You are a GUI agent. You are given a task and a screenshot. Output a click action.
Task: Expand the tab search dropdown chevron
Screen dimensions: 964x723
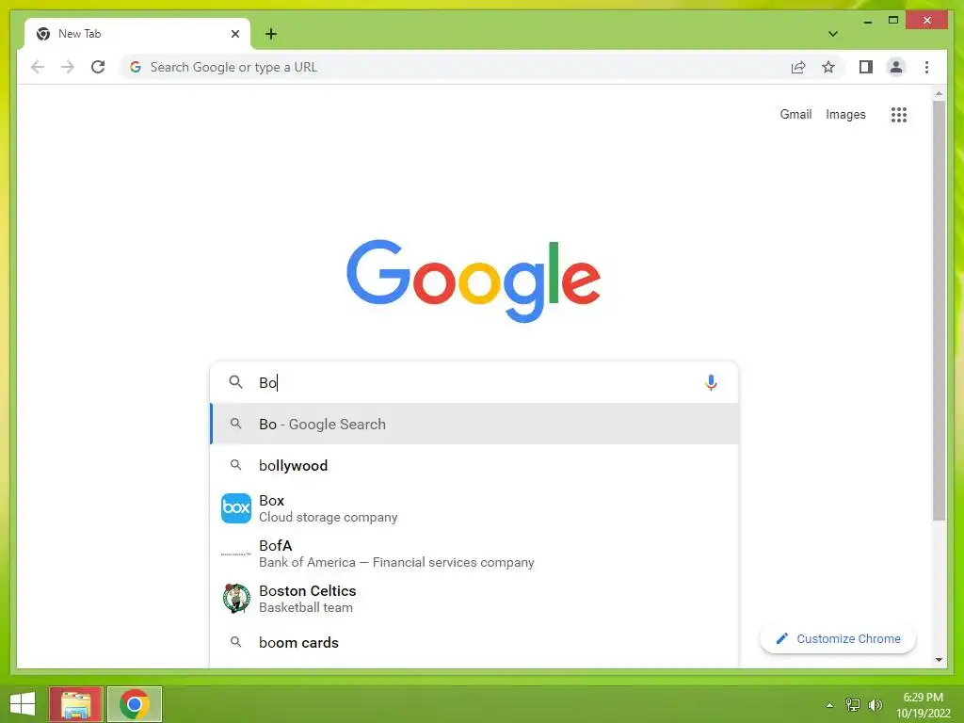(833, 34)
